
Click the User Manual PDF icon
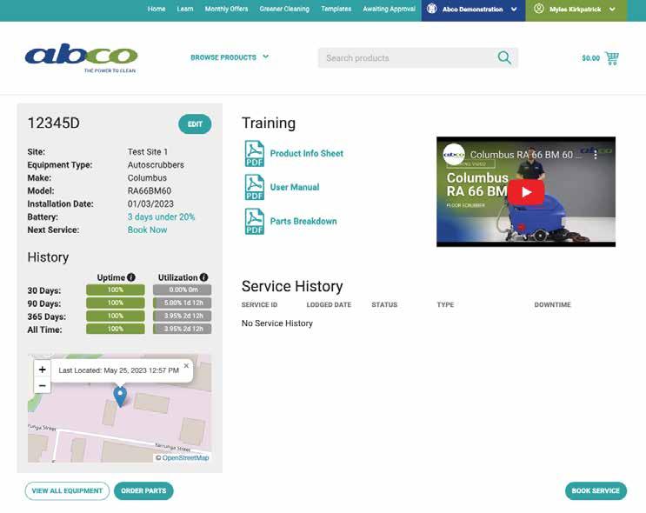point(254,187)
